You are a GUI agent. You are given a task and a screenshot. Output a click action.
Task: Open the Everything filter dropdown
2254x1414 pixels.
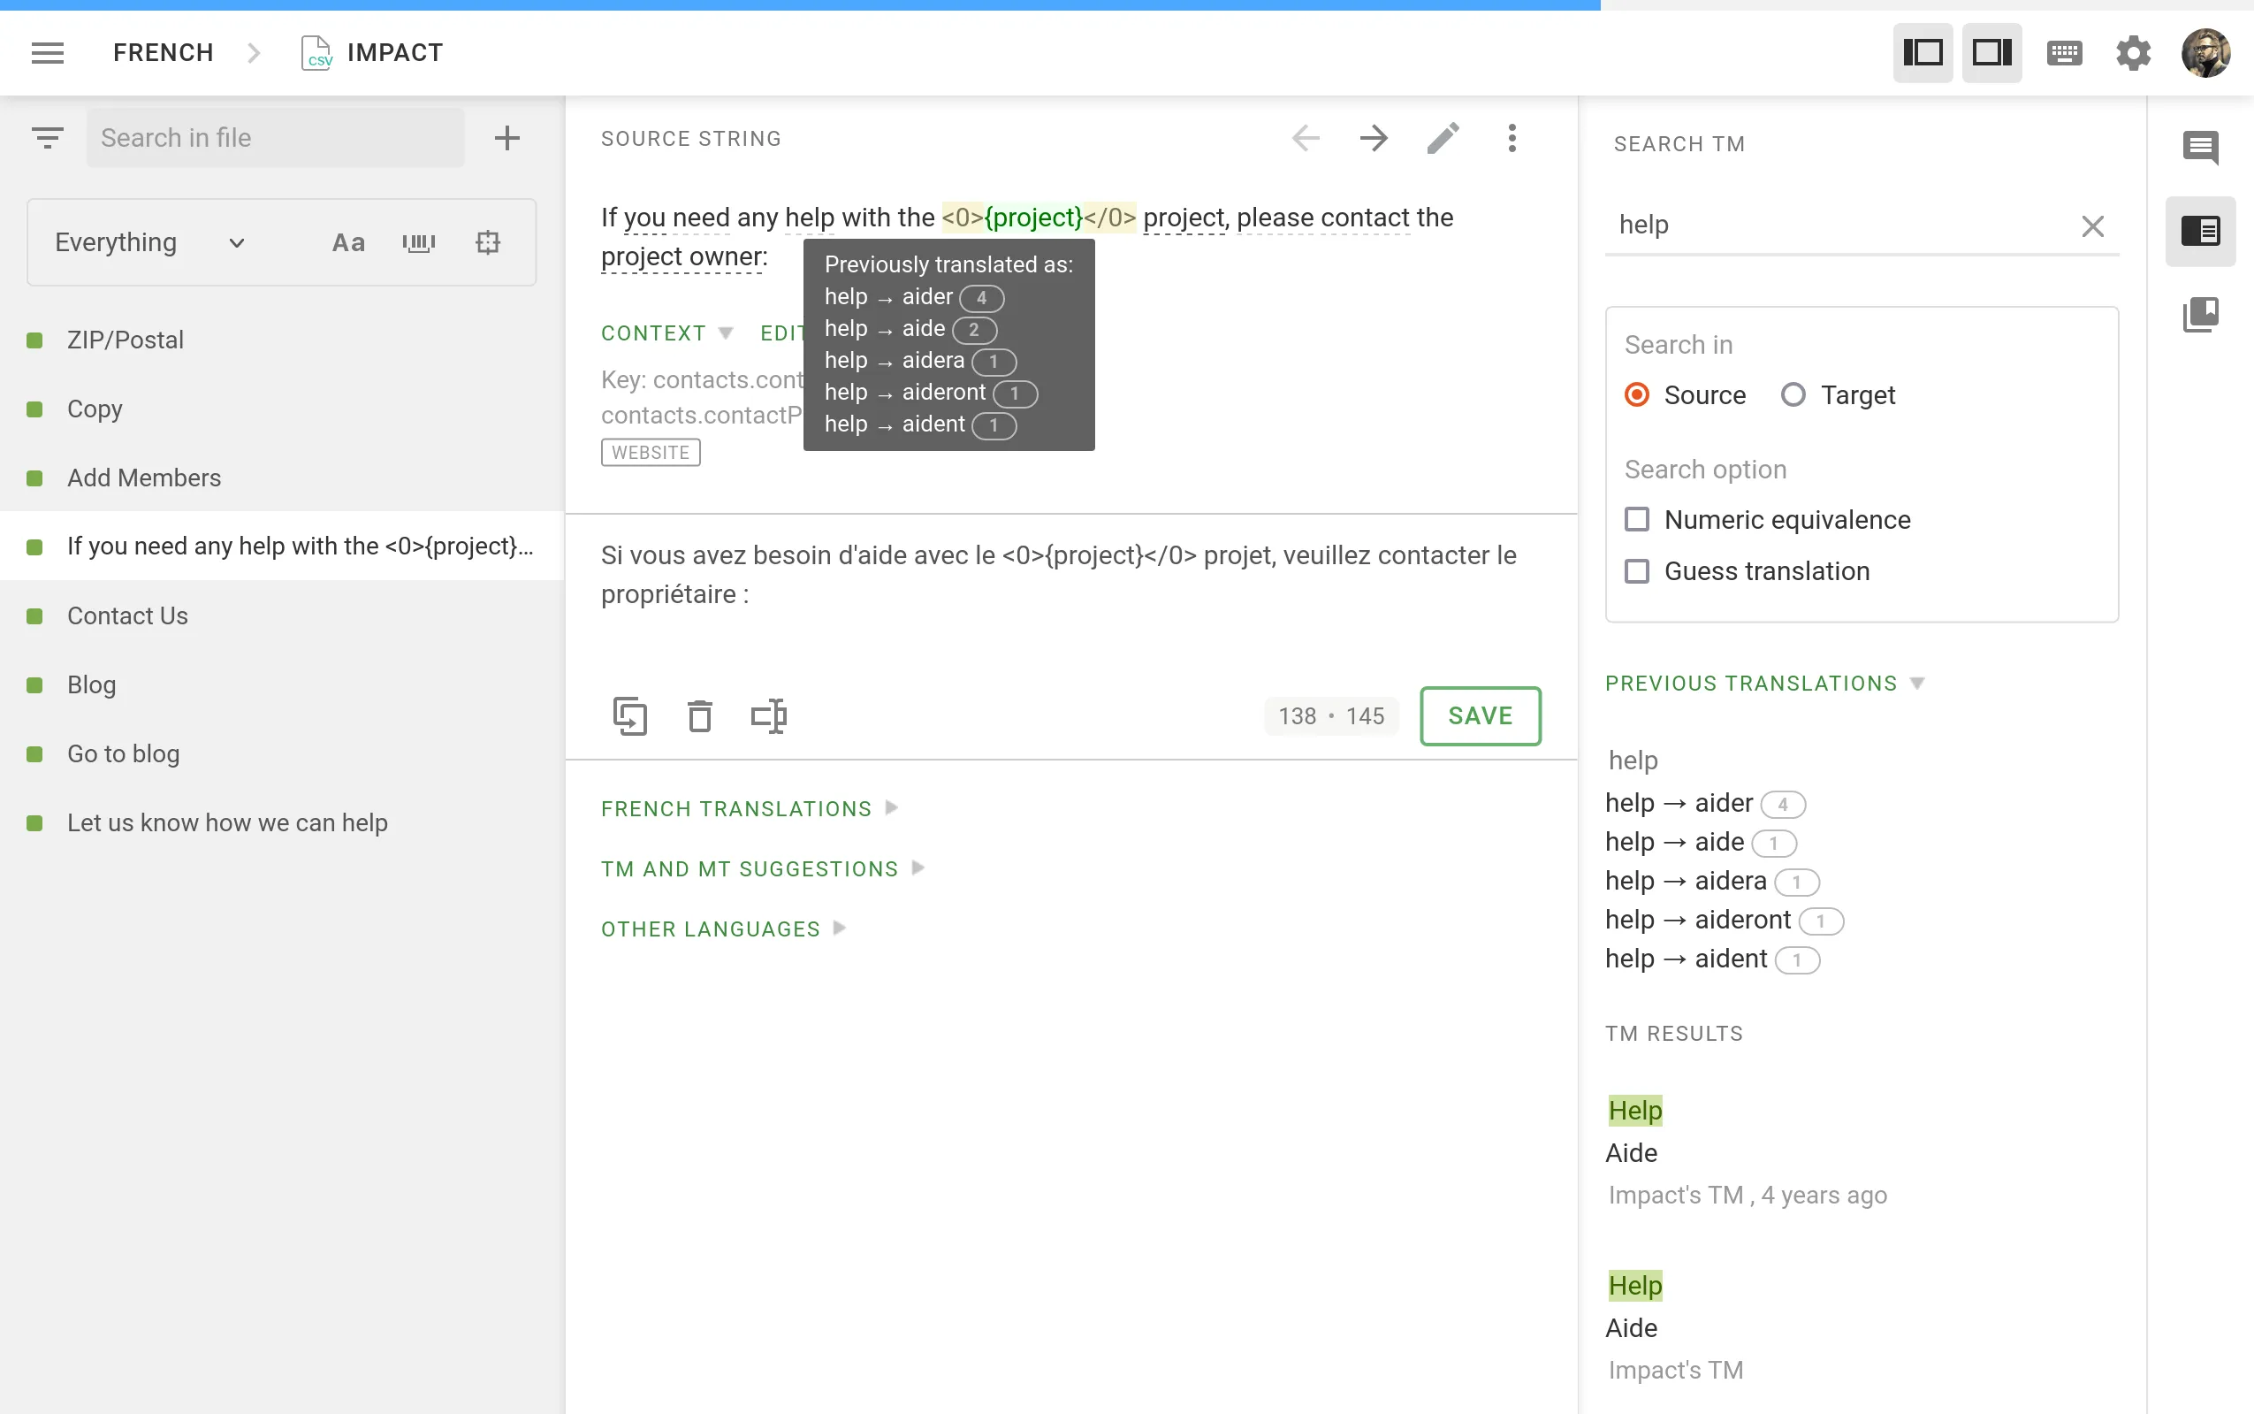click(148, 241)
